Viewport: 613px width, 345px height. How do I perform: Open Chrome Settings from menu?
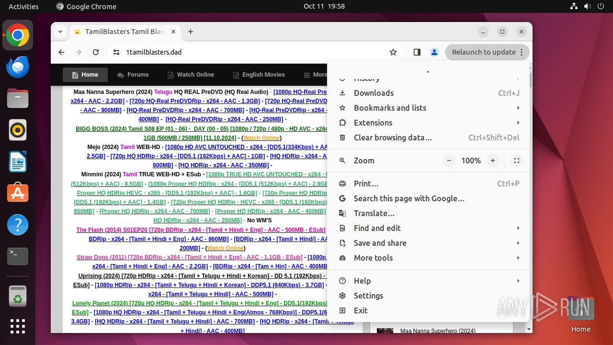click(x=429, y=296)
